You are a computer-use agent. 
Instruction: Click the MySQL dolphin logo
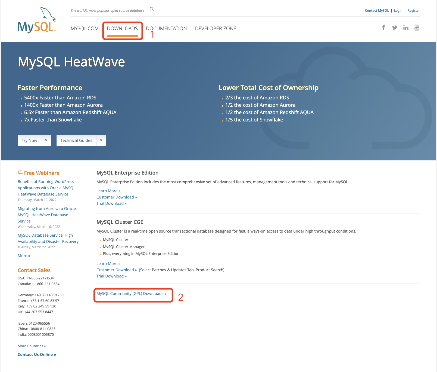tap(37, 20)
